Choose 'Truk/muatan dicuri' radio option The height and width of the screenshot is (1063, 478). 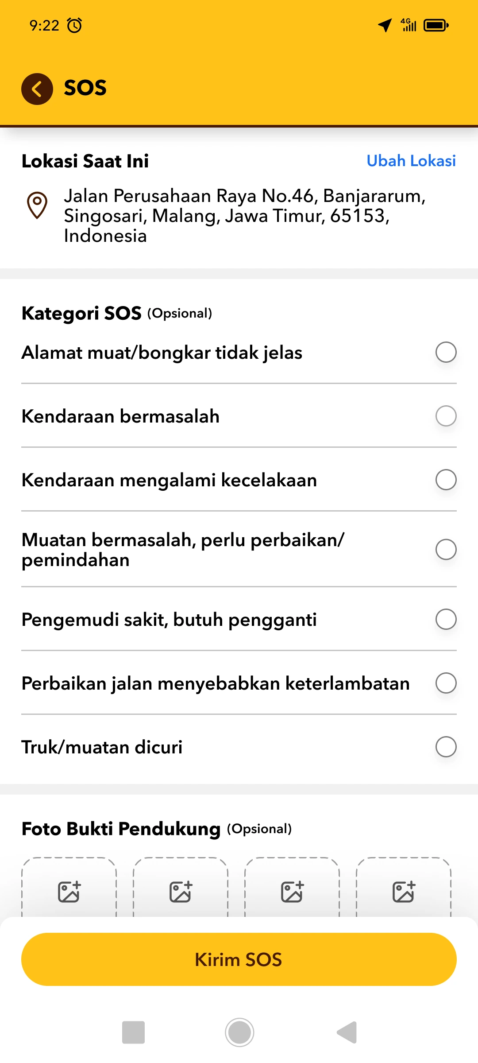pyautogui.click(x=446, y=747)
